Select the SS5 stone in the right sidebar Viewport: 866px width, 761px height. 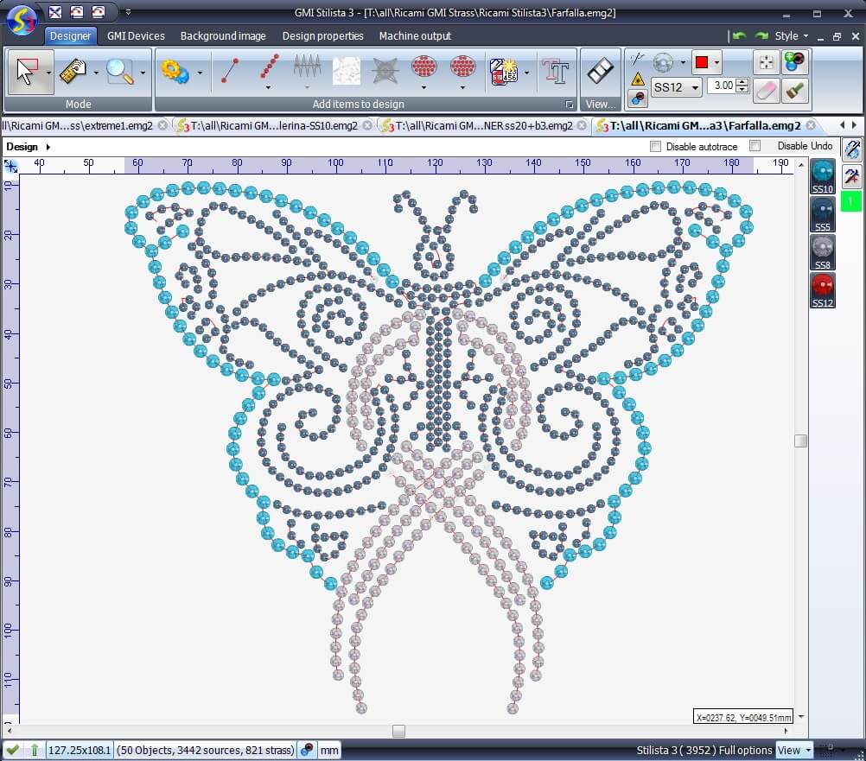[822, 216]
